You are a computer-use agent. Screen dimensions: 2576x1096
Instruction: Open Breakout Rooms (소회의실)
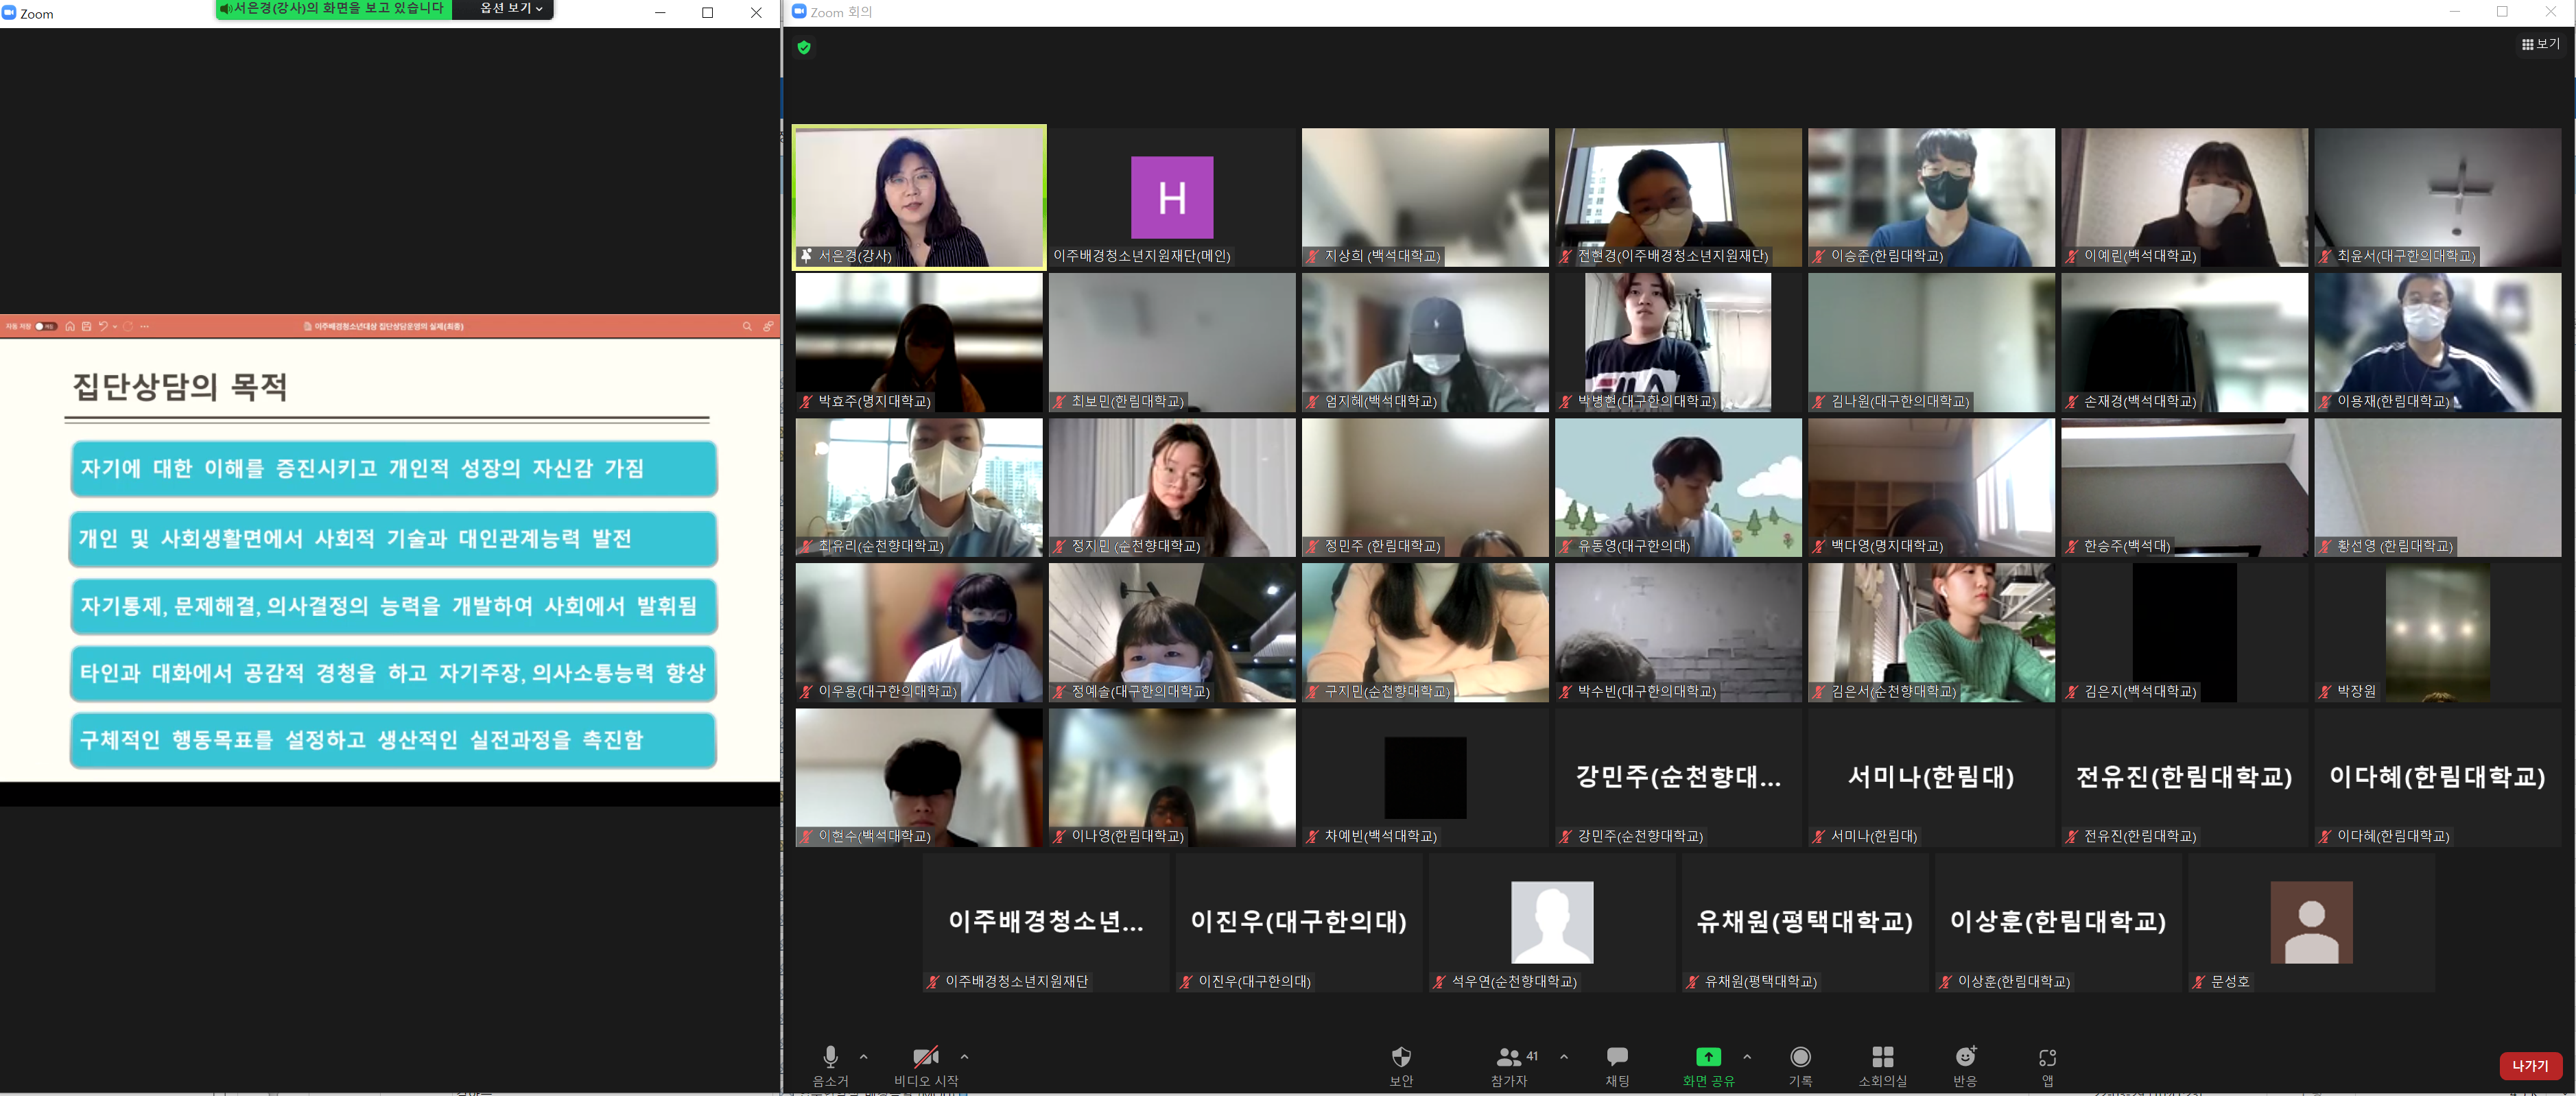click(1882, 1058)
